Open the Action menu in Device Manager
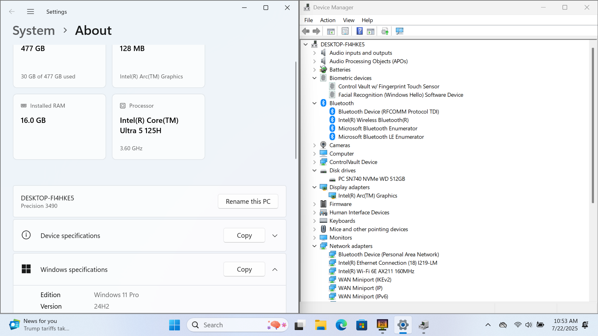Viewport: 598px width, 336px height. tap(328, 20)
